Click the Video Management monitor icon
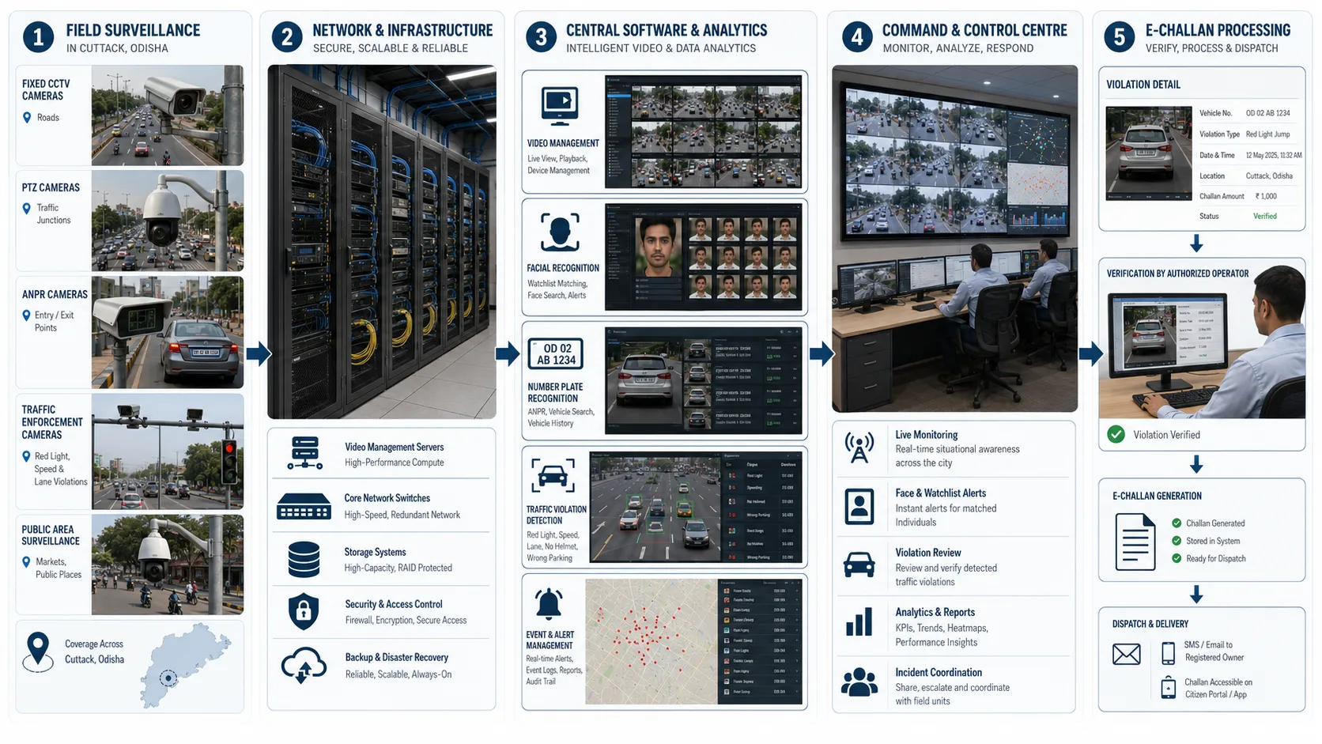The width and height of the screenshot is (1322, 744). (560, 106)
